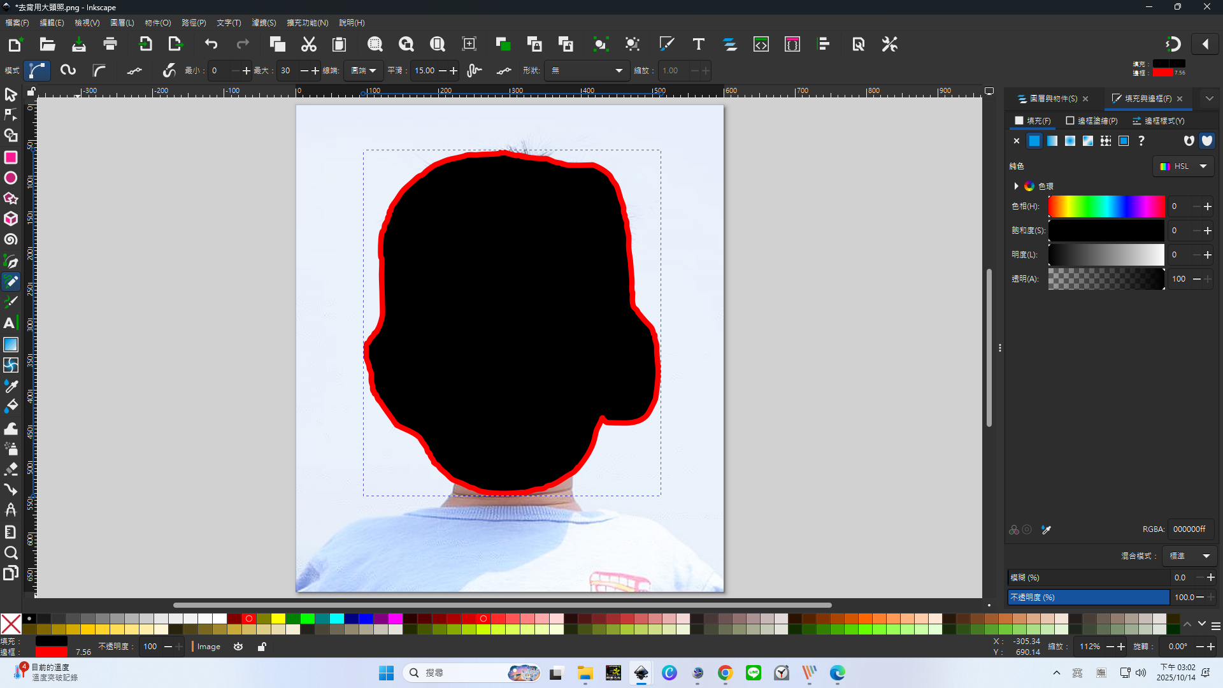Select the linear gradient fill type

tap(1052, 141)
